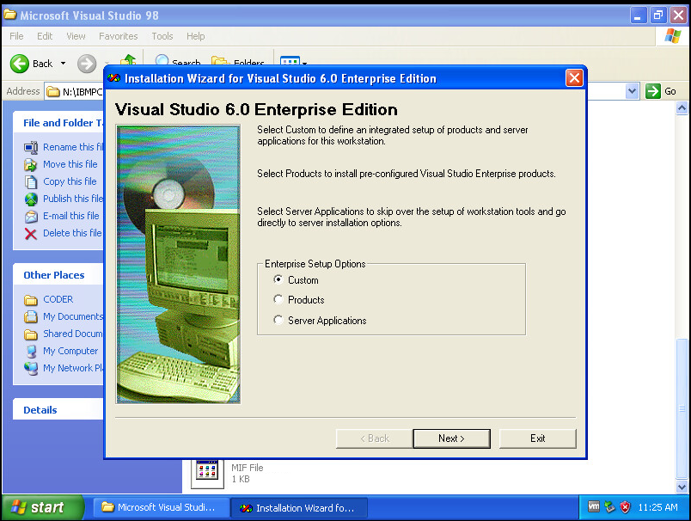This screenshot has height=521, width=691.
Task: Click the My Documents icon
Action: point(31,317)
